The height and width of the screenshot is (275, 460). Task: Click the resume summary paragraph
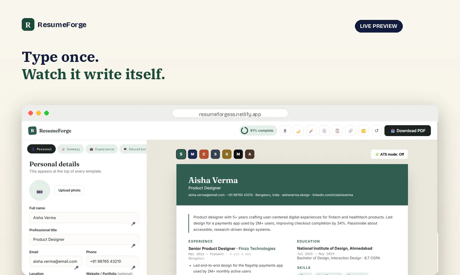coord(293,223)
